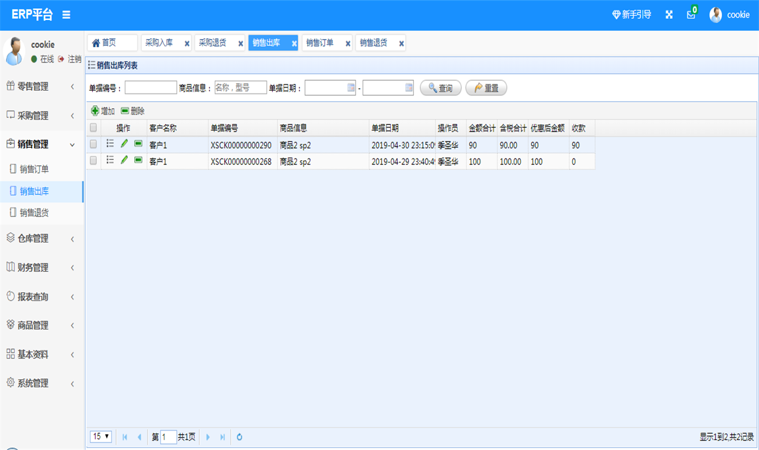Click the 重置 reset button

(x=486, y=88)
